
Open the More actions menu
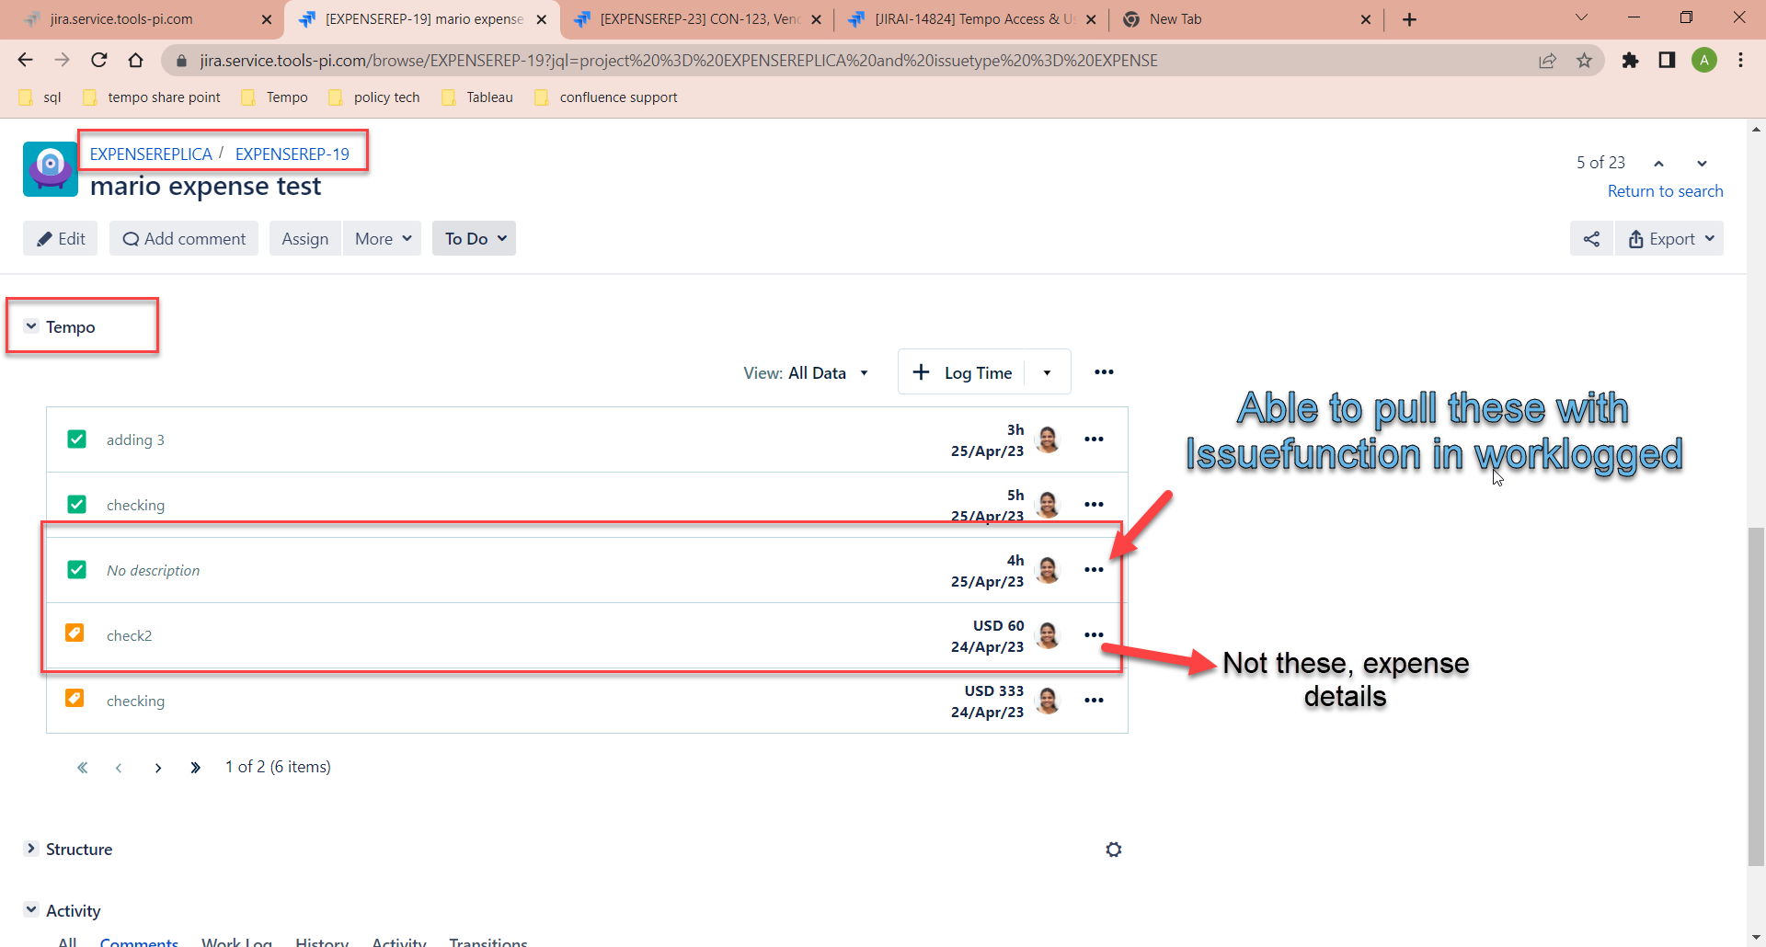pyautogui.click(x=382, y=239)
